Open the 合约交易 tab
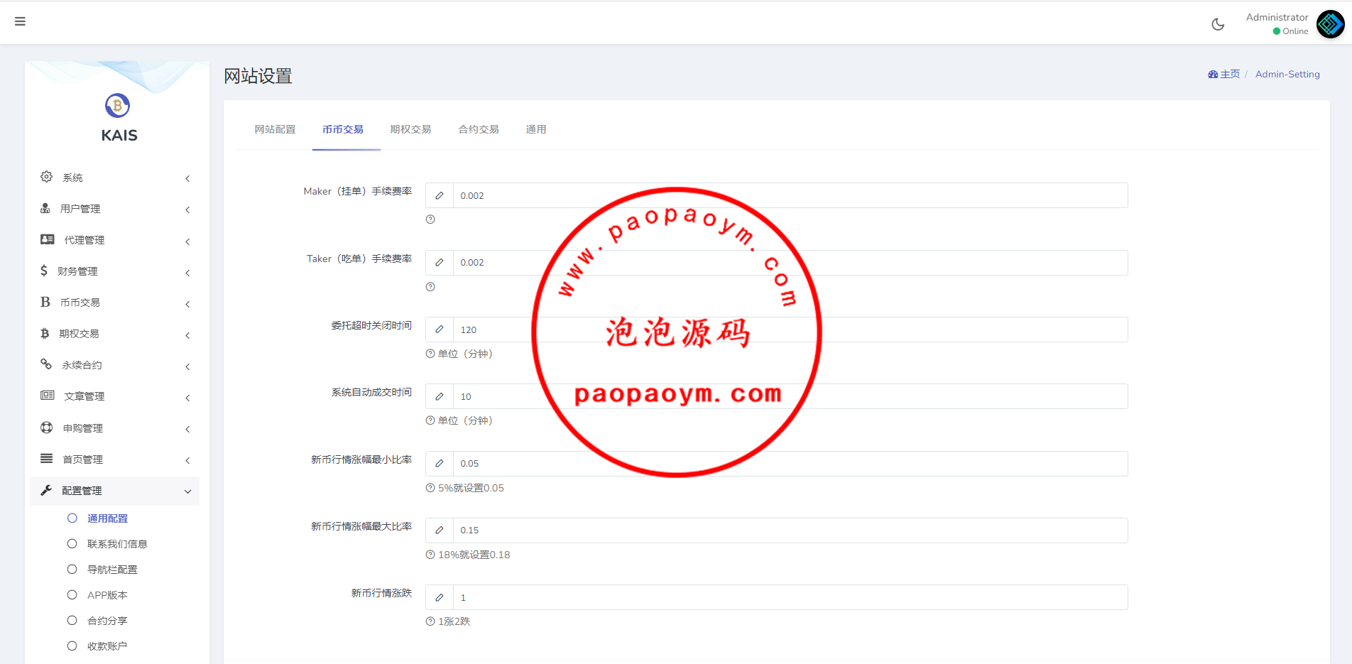 tap(479, 129)
